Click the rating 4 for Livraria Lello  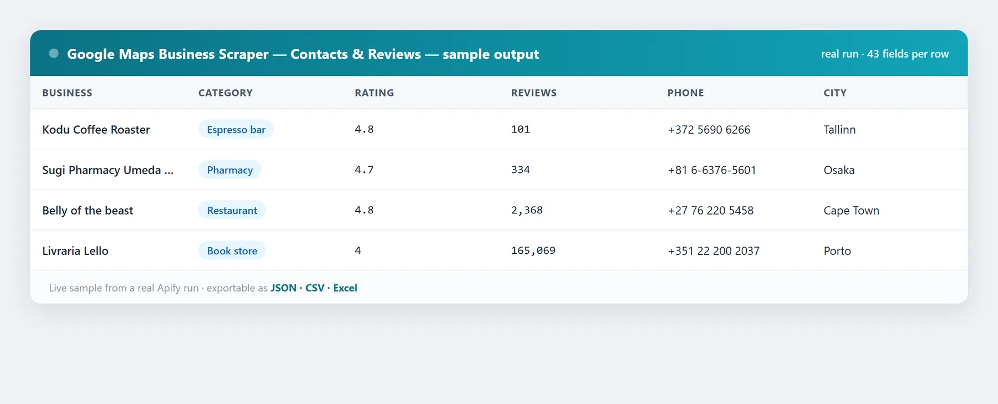[358, 250]
